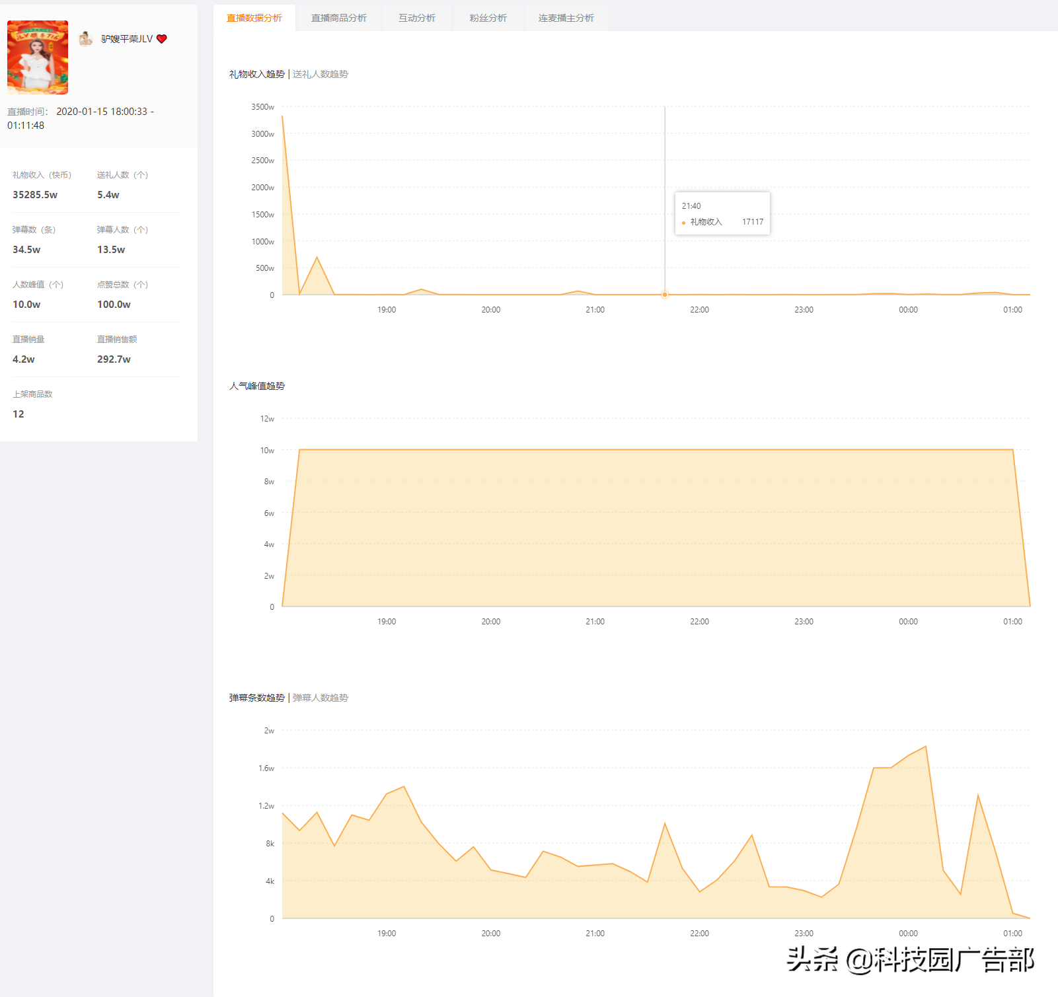
Task: Click the streamer name 驴嫂平荣JLV
Action: point(127,39)
